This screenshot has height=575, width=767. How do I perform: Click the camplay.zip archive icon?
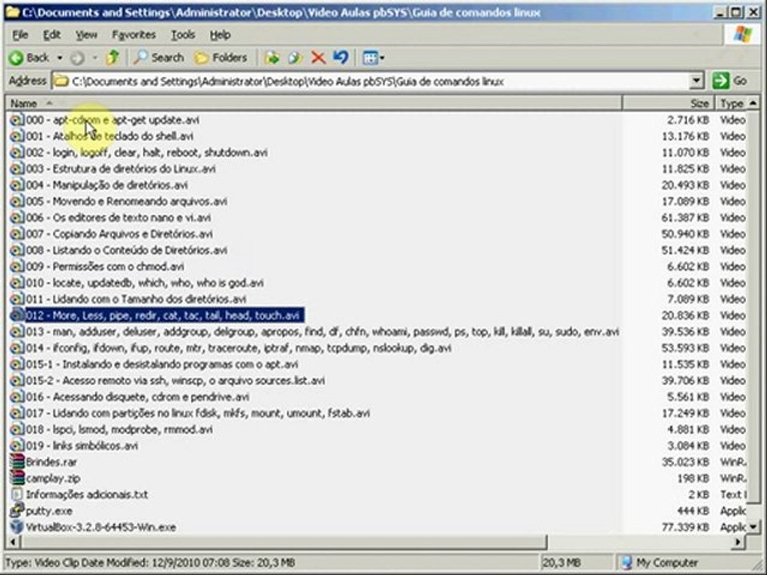coord(17,478)
